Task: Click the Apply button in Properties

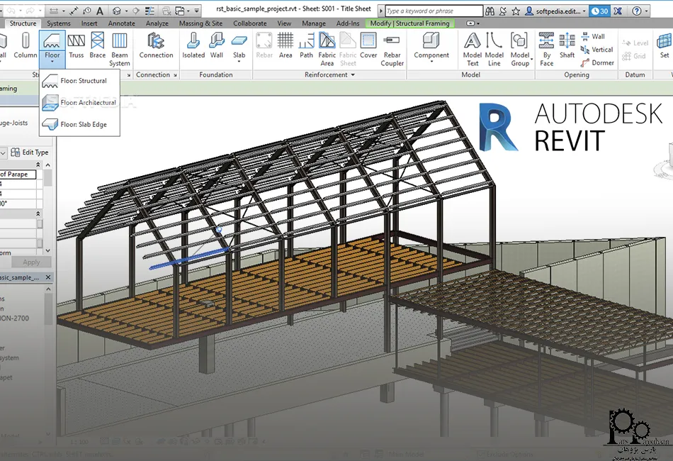Action: 31,262
